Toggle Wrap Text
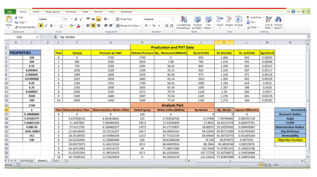This screenshot has width=317, height=177. [123, 19]
